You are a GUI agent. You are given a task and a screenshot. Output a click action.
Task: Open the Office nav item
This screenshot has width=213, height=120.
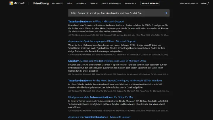point(69,3)
